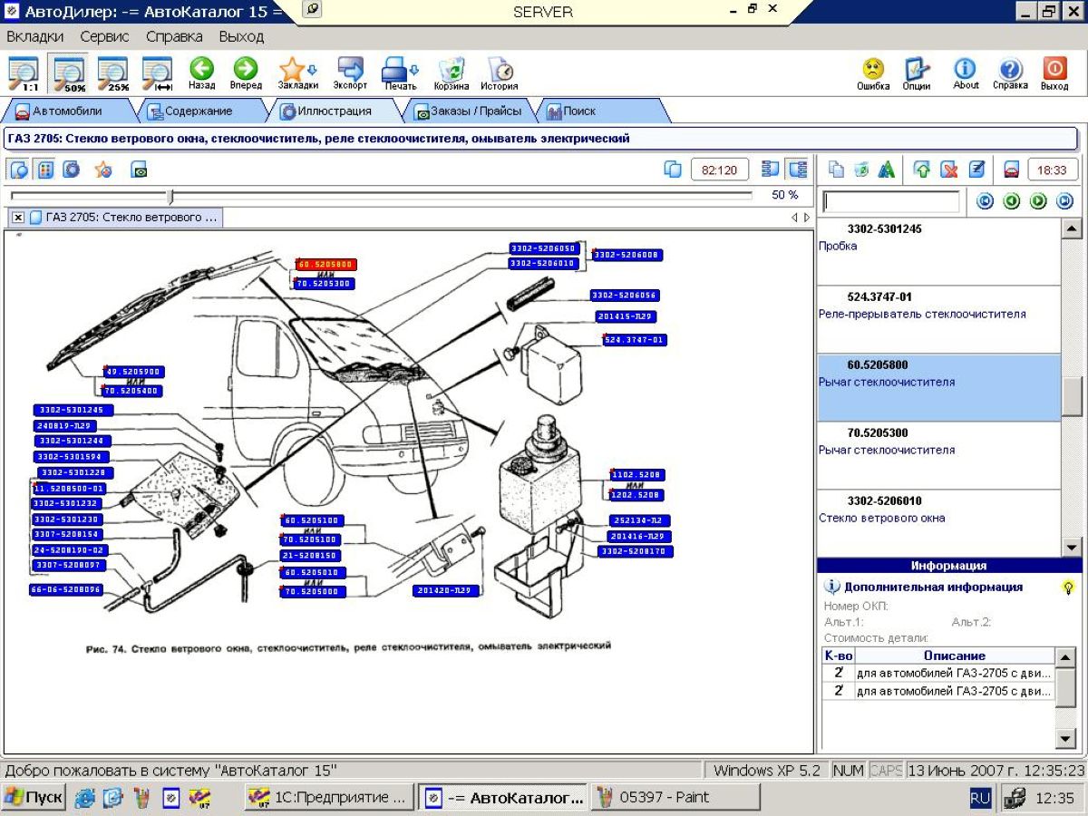Viewport: 1088px width, 816px height.
Task: Select part 3302-5301245 Пробка in list
Action: pyautogui.click(x=938, y=252)
